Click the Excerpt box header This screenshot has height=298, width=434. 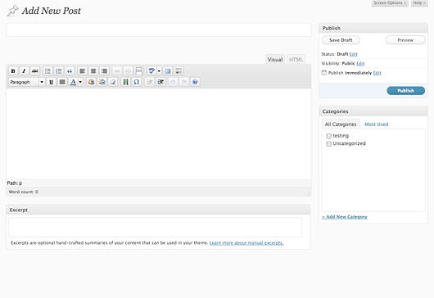coord(158,210)
